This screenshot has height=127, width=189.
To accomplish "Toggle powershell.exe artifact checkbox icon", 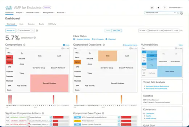I will (x=51, y=117).
